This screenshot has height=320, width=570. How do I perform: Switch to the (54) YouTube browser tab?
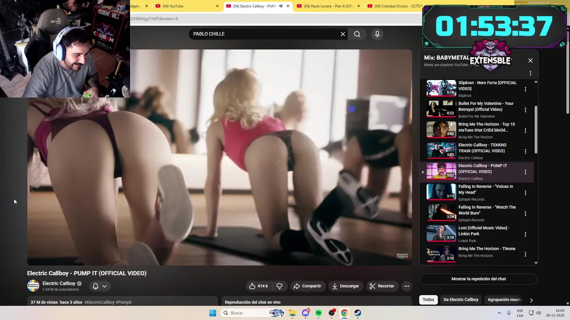(x=185, y=6)
